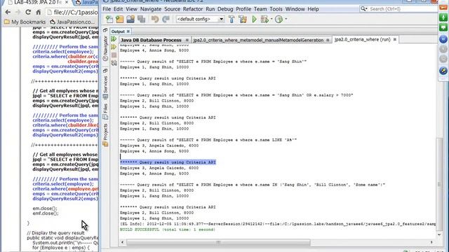Click the My Bookmarks folder in browser
The image size is (449, 252).
[25, 22]
